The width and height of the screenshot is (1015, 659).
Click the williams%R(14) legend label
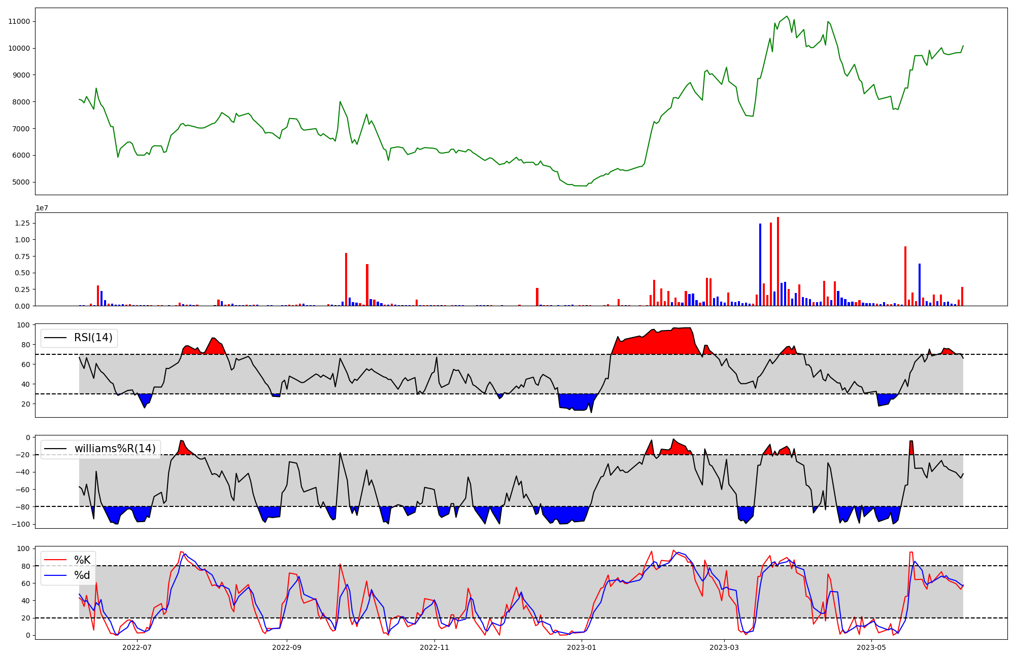(x=115, y=449)
